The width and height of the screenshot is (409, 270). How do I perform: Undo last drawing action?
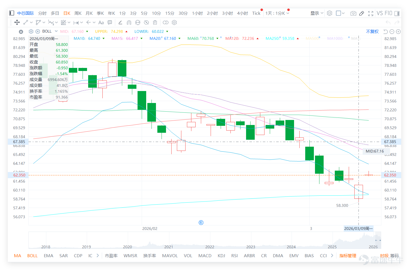[388, 22]
